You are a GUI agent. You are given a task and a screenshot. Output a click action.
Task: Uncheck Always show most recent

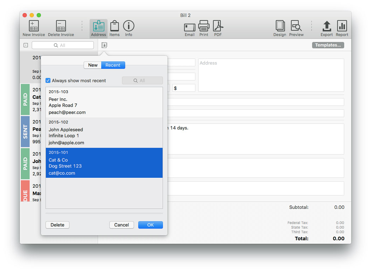[x=48, y=80]
